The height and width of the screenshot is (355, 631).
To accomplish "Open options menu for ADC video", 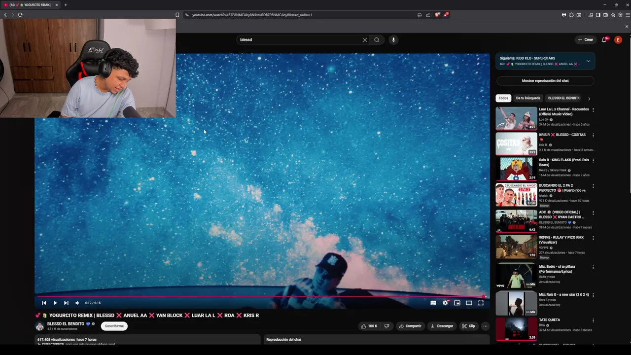I will [593, 213].
